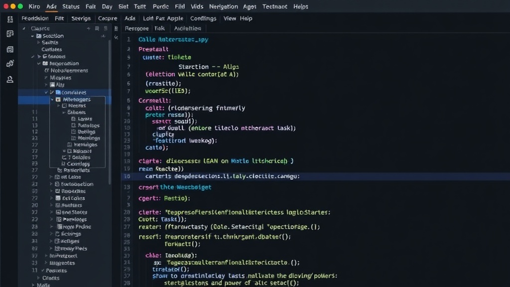The image size is (510, 287).
Task: Toggle the checkmark beside Peocens
Action: click(x=43, y=271)
